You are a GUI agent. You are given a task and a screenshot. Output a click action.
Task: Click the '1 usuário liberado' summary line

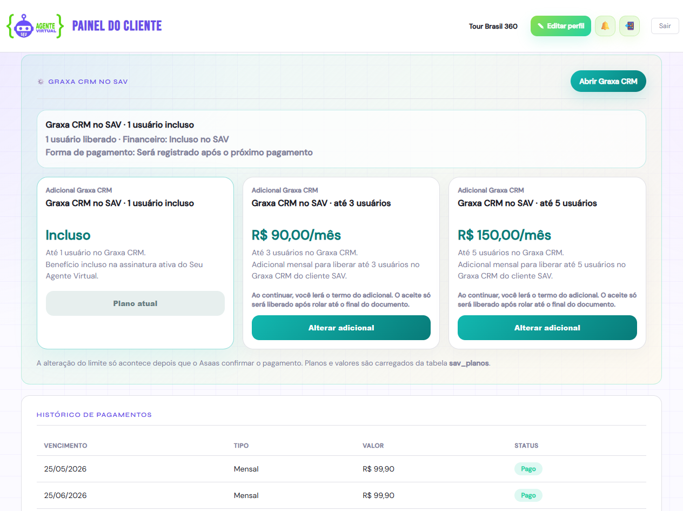[x=137, y=139]
